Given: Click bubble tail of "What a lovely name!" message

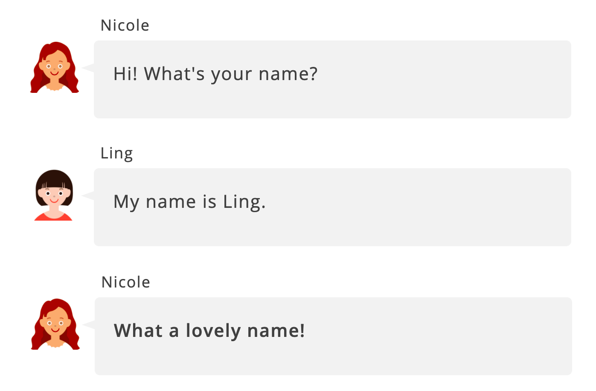Looking at the screenshot, I should (90, 325).
